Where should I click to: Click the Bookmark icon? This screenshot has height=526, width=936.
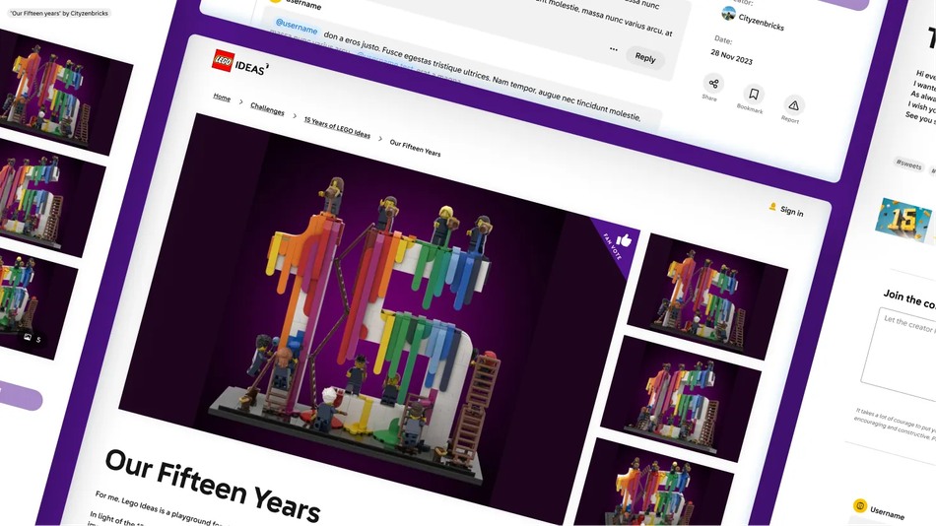[x=753, y=95]
